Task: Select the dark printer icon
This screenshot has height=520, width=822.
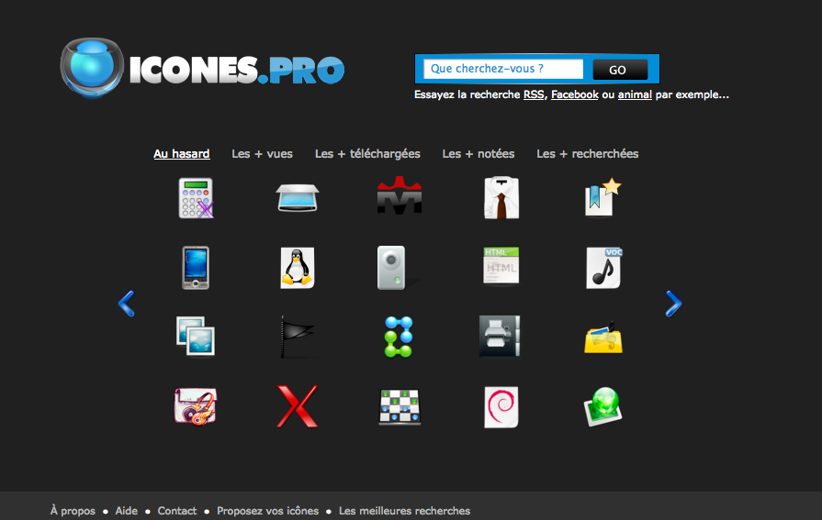Action: tap(500, 337)
